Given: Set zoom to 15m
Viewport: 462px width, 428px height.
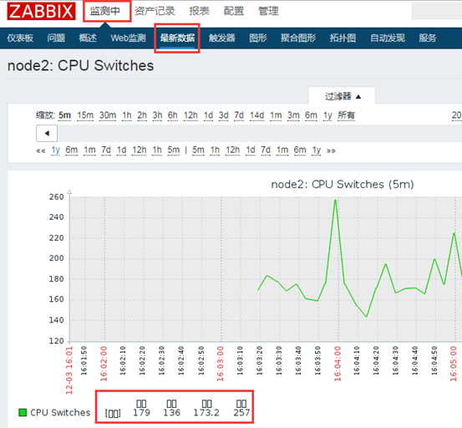Looking at the screenshot, I should coord(85,115).
